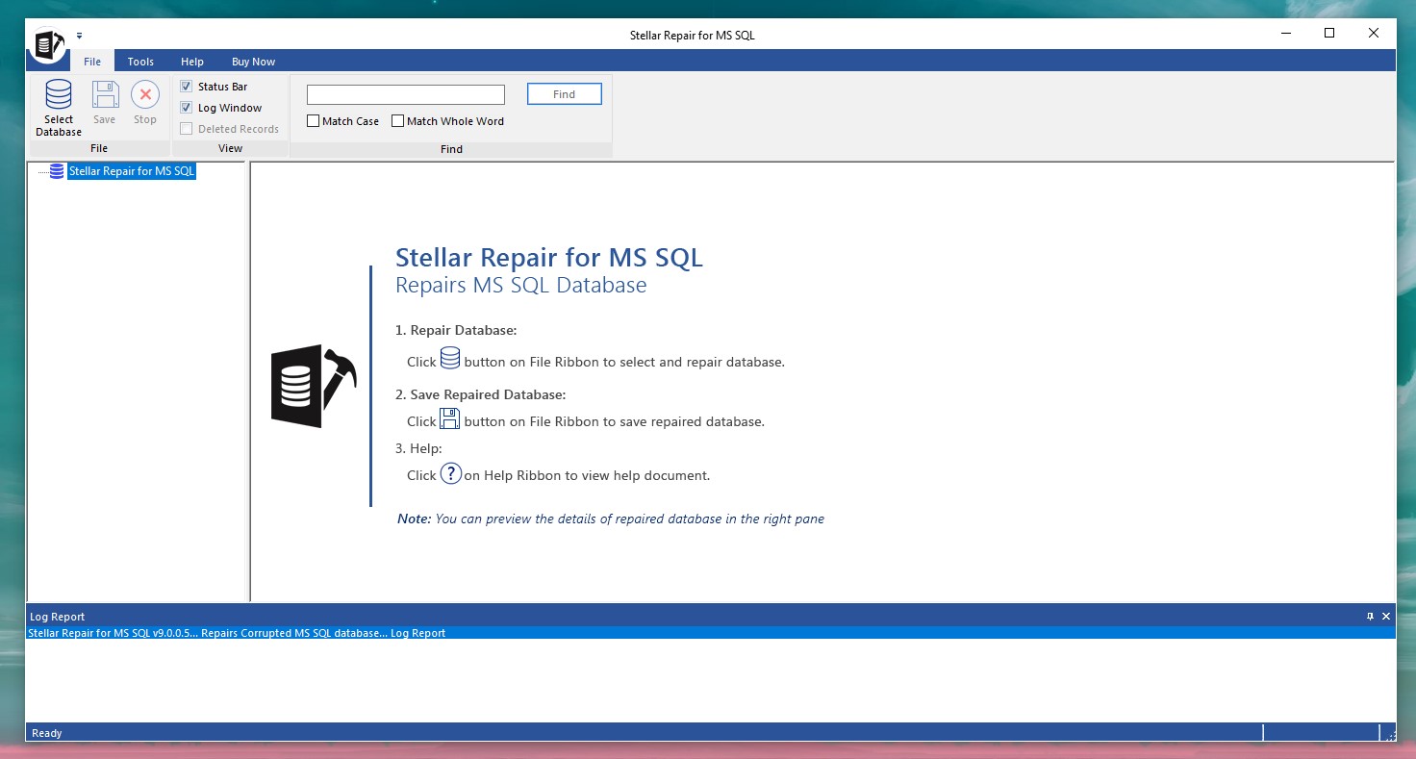This screenshot has height=759, width=1416.
Task: Click the Find button
Action: (565, 94)
